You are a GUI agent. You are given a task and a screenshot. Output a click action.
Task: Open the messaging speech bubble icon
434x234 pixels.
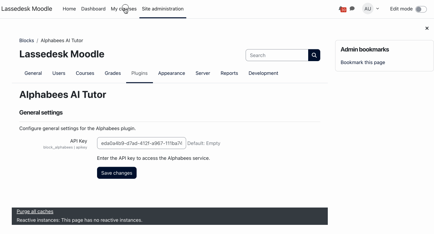point(352,8)
